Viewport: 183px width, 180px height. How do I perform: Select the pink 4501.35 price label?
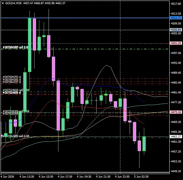point(176,43)
